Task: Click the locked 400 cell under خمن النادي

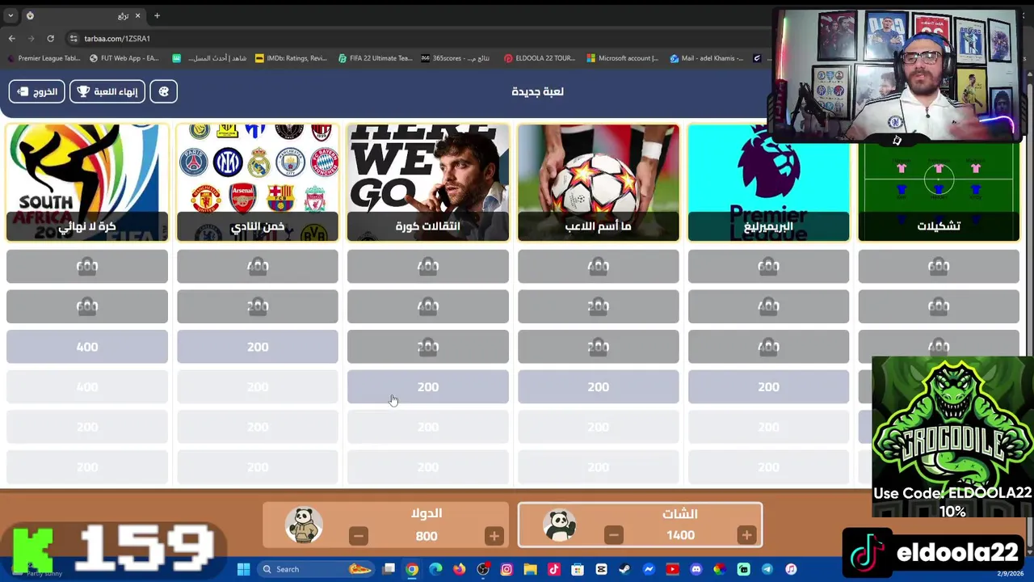Action: coord(258,266)
